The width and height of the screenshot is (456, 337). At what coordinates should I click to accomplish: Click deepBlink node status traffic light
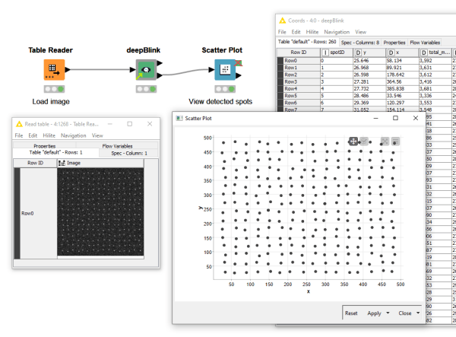[x=146, y=89]
